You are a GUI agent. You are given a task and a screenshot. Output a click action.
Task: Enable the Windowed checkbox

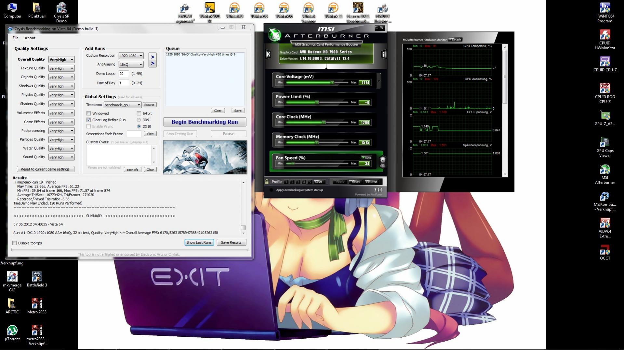pos(88,114)
